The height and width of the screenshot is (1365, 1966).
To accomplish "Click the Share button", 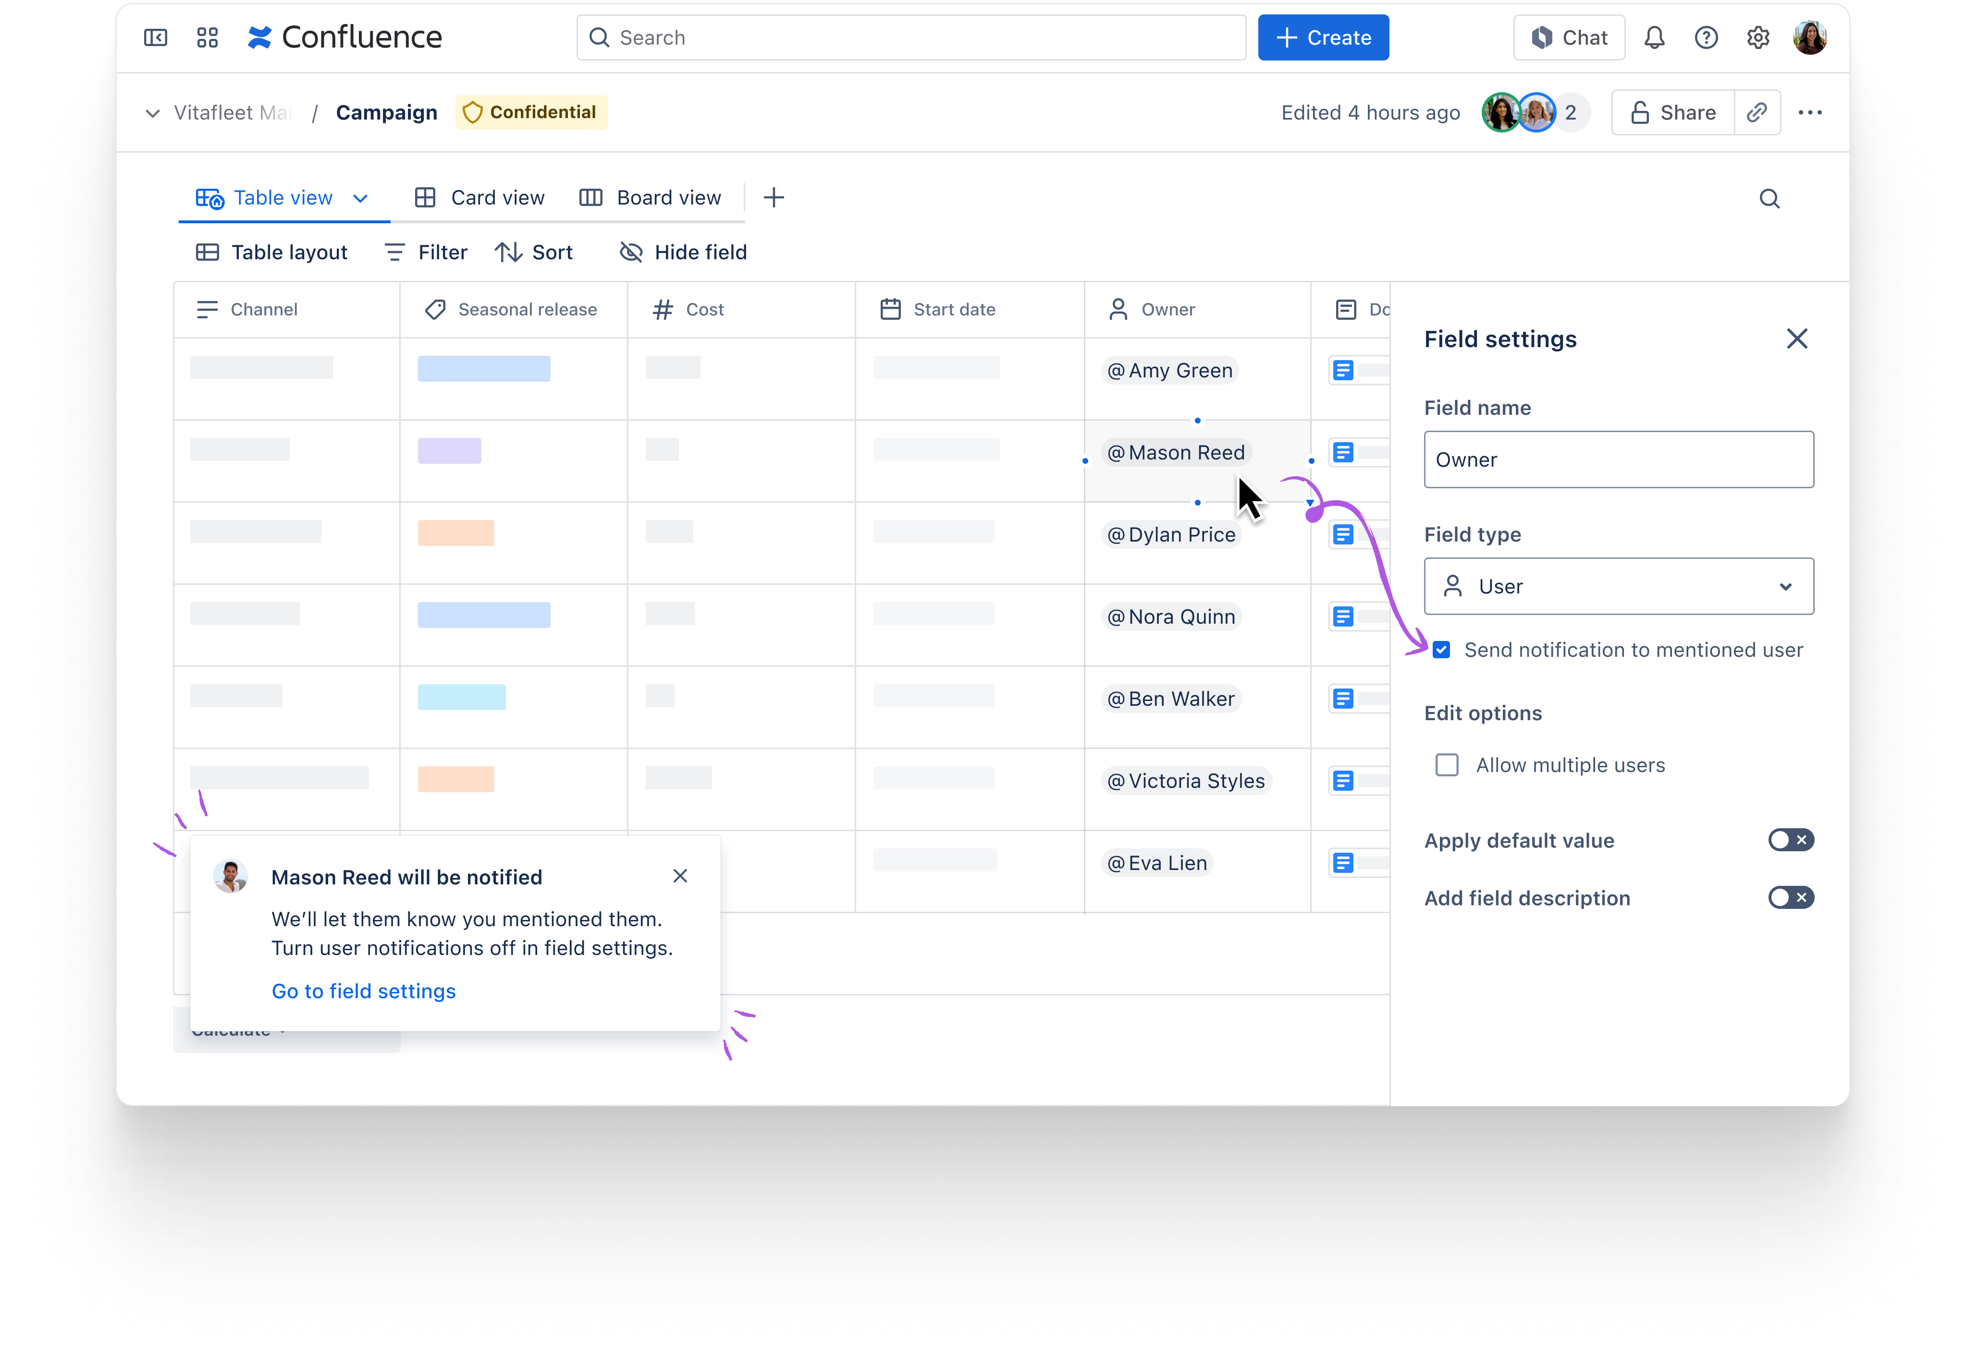I will click(x=1672, y=113).
